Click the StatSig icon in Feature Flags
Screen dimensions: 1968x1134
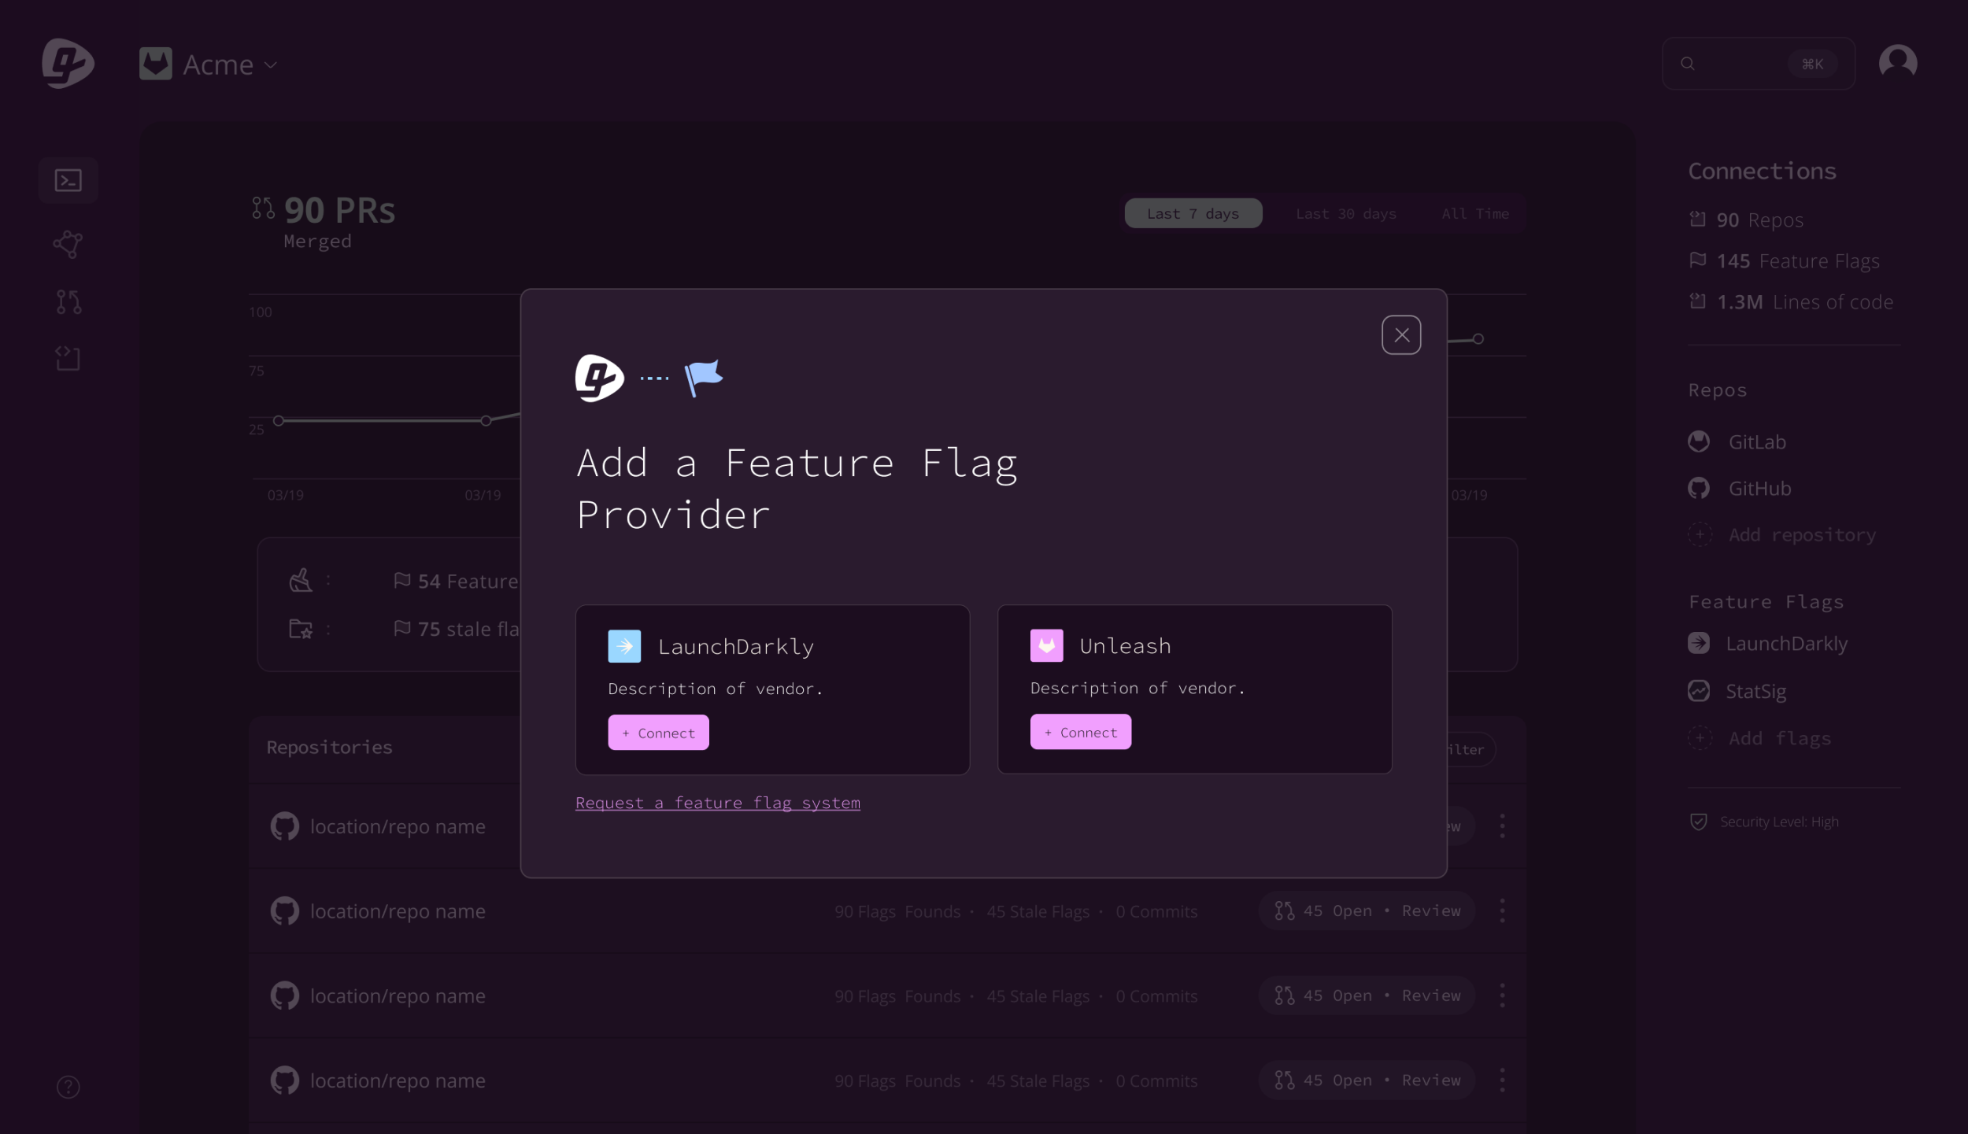[x=1698, y=691]
